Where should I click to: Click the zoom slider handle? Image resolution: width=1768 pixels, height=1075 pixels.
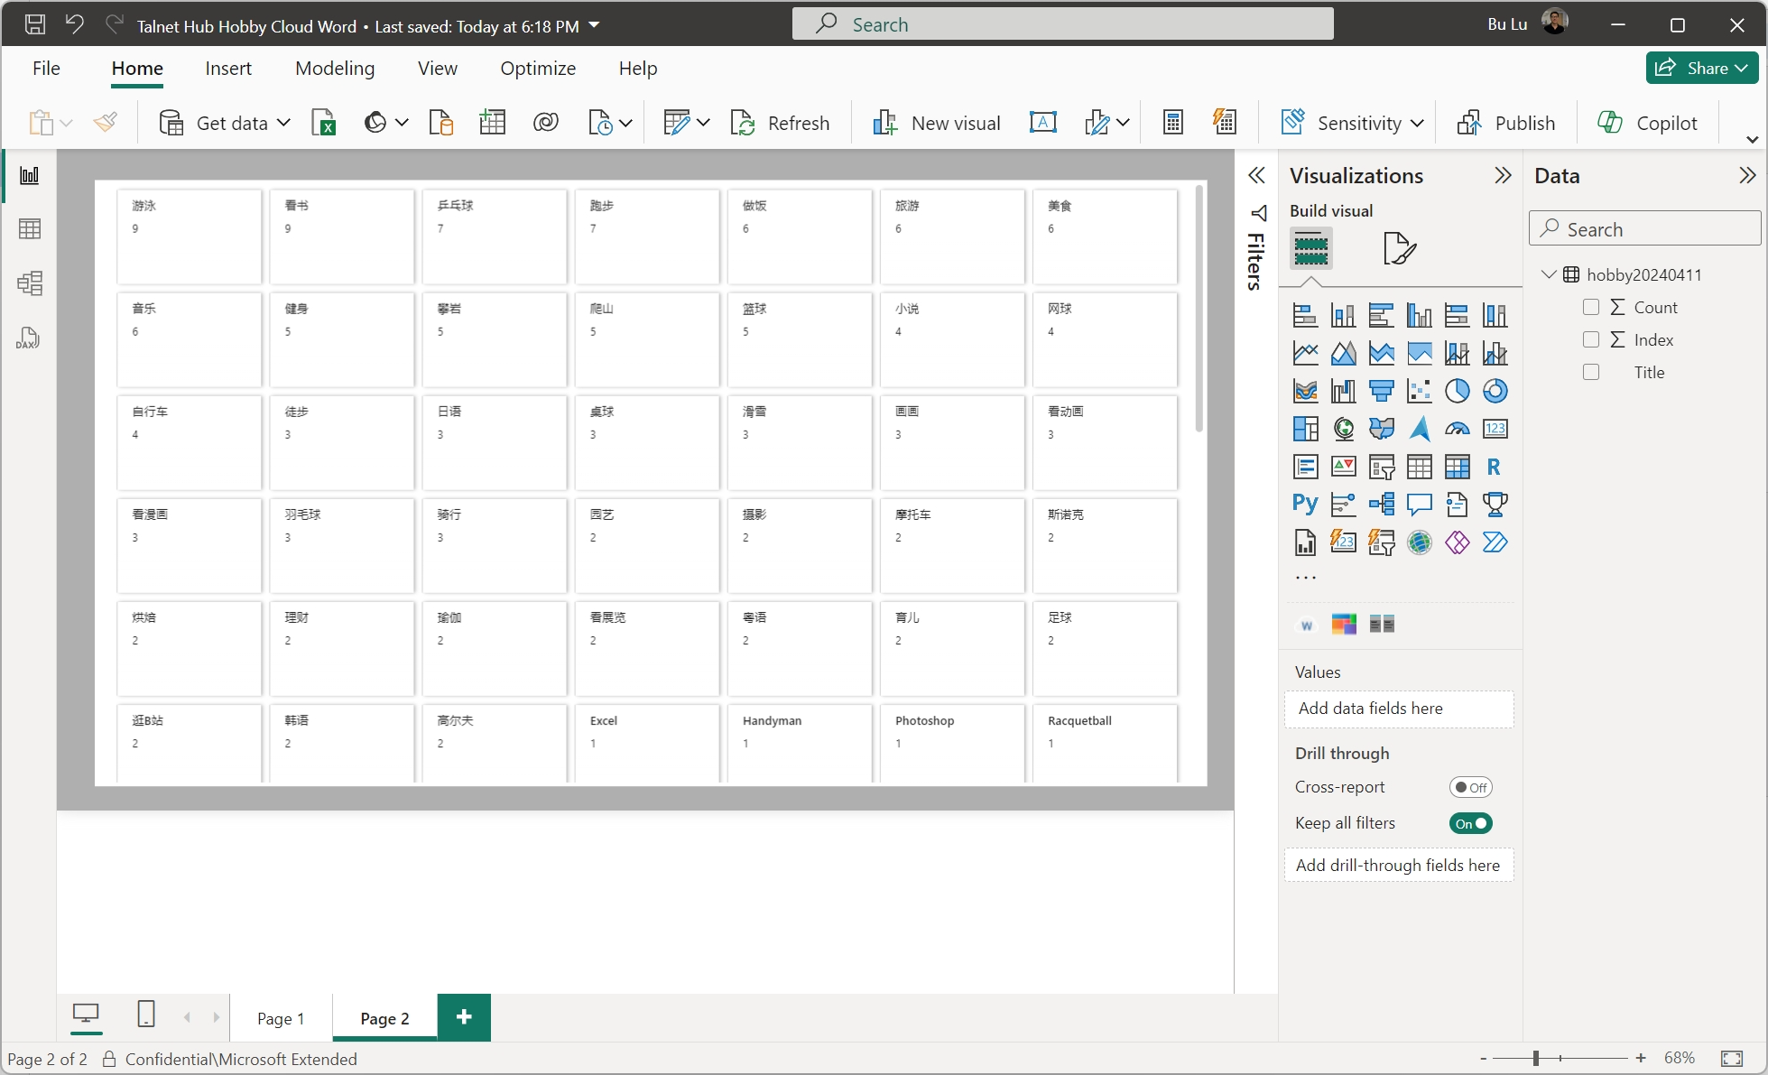point(1535,1058)
